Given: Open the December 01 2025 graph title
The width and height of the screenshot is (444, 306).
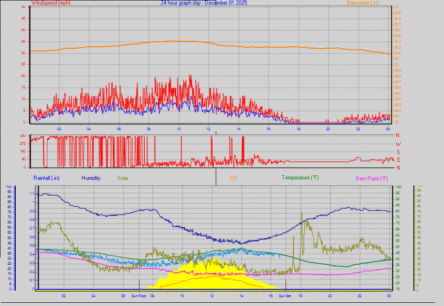Looking at the screenshot, I should click(204, 3).
